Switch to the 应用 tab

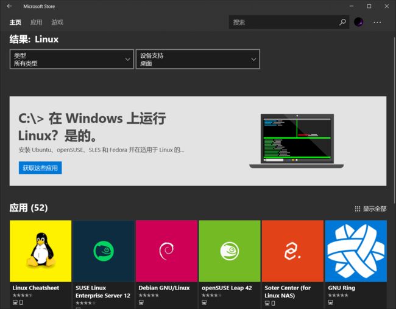[37, 23]
